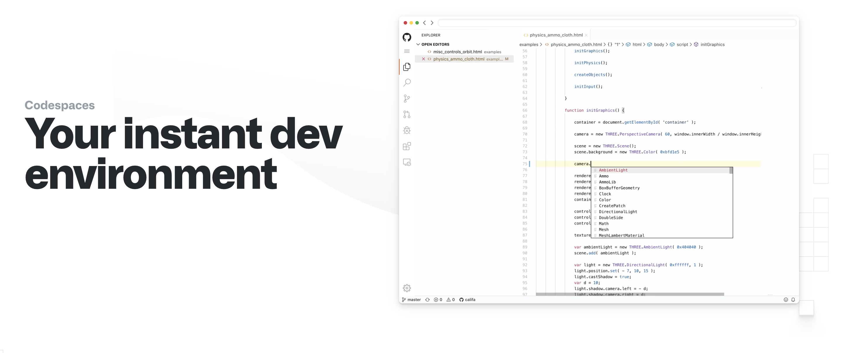Click the 'function initGraphics()' code line
Viewport: 843px width, 353px height.
(x=594, y=110)
